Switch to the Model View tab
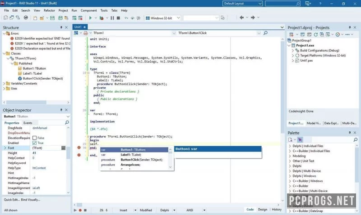361x215 pixels. tap(314, 123)
